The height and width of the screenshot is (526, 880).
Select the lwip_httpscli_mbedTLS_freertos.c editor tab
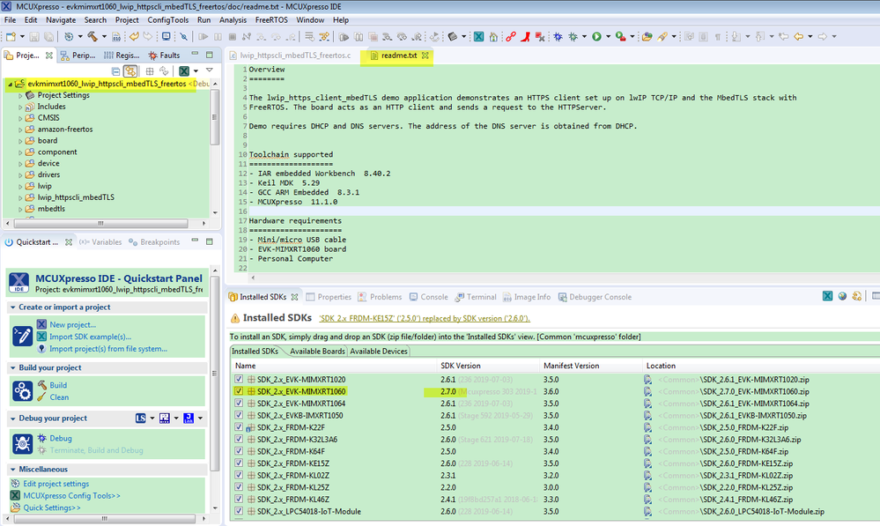(295, 56)
